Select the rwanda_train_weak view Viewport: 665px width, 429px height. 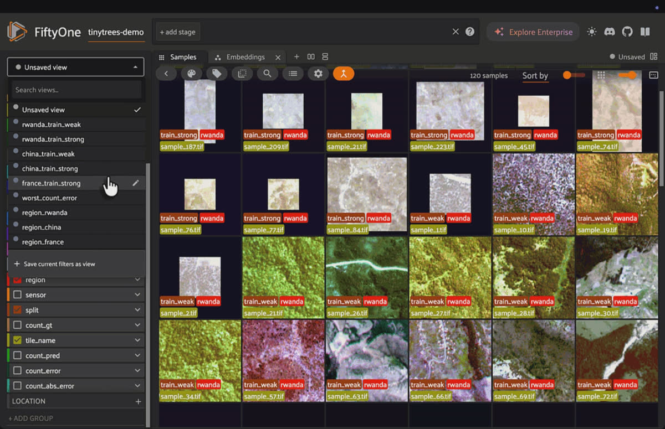[76, 125]
